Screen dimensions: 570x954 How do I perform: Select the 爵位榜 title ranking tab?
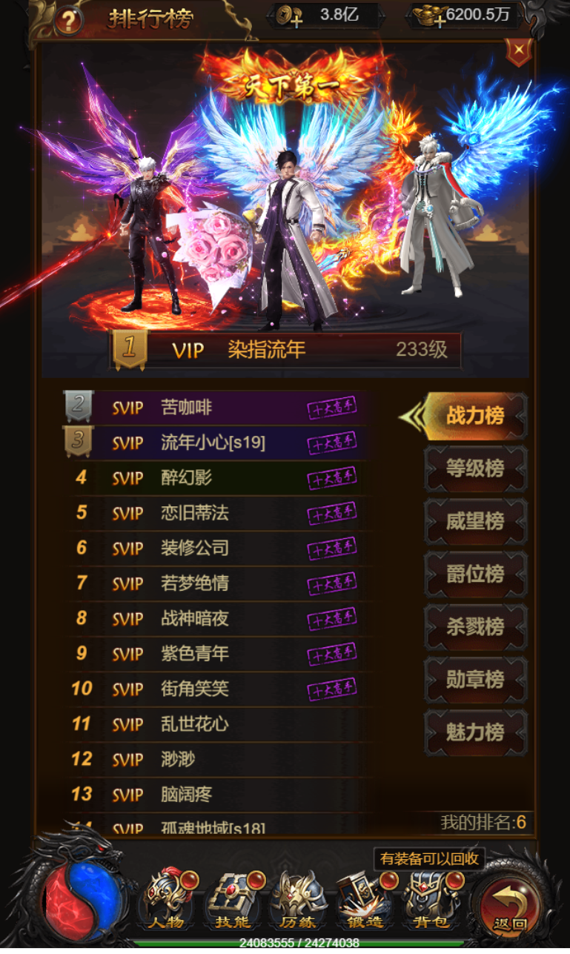[x=475, y=574]
